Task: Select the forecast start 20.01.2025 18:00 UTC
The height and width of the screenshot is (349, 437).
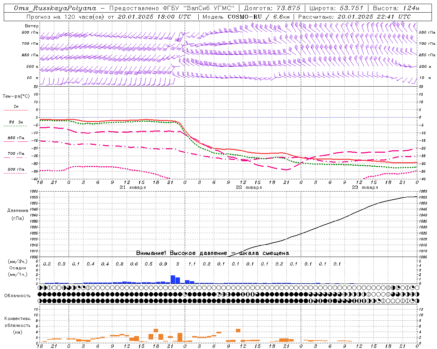Action: tap(154, 17)
